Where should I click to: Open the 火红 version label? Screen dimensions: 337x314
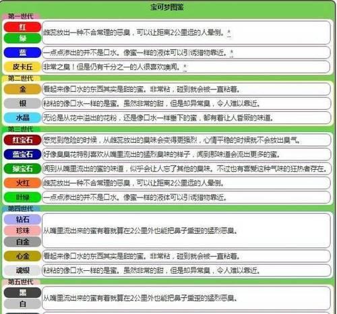pyautogui.click(x=22, y=183)
